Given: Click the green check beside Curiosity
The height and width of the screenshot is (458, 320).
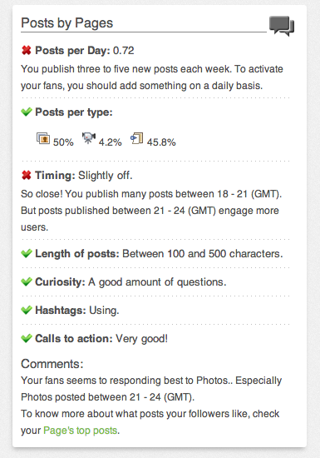Looking at the screenshot, I should pyautogui.click(x=27, y=281).
